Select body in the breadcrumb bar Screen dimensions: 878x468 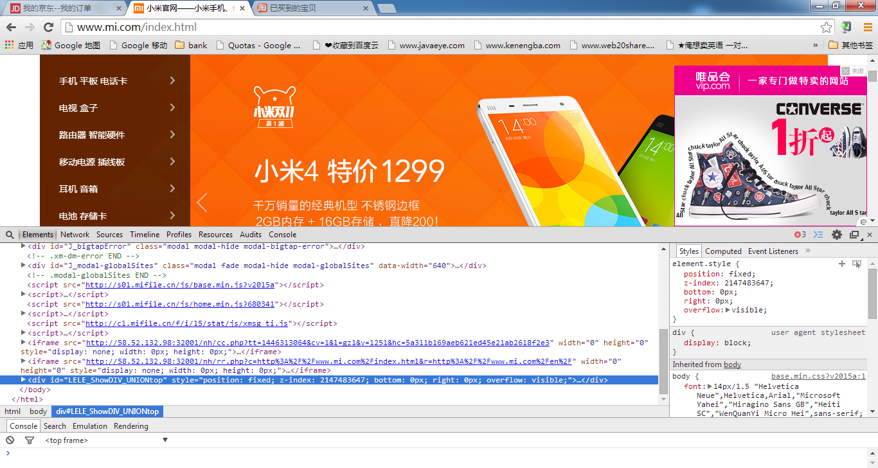(39, 411)
